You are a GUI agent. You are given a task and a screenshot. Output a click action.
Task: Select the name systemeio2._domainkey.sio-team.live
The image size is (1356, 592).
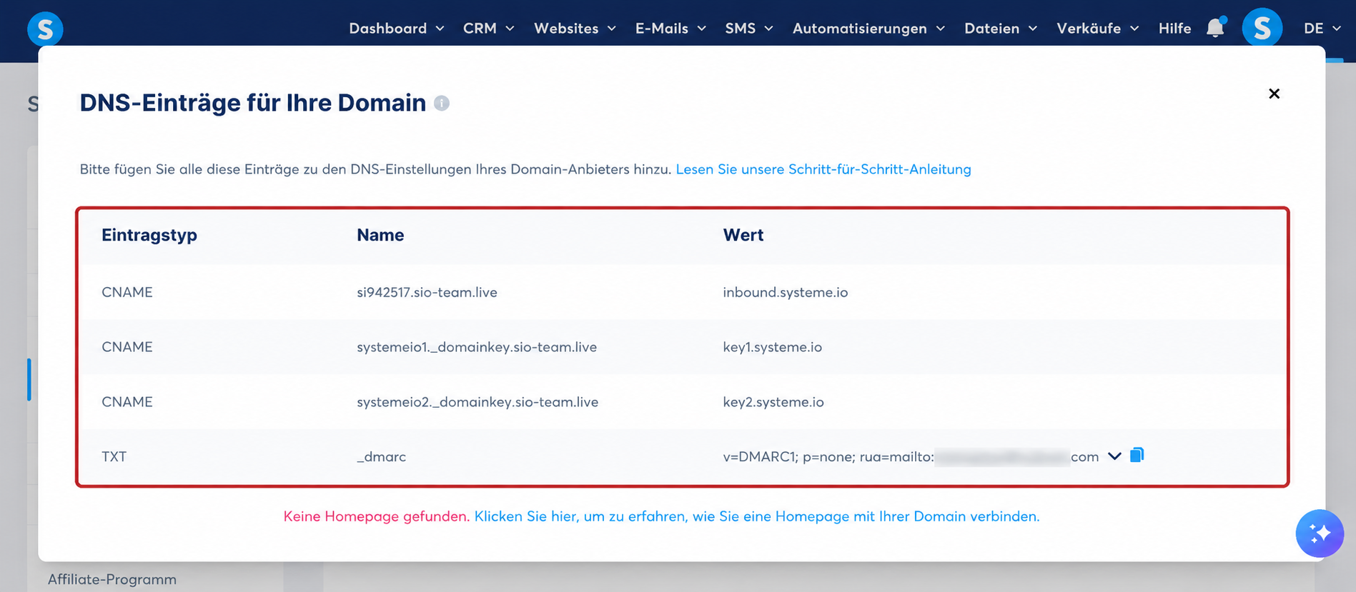pos(477,402)
